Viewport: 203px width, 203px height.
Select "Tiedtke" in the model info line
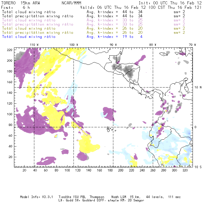pyautogui.click(x=65, y=197)
